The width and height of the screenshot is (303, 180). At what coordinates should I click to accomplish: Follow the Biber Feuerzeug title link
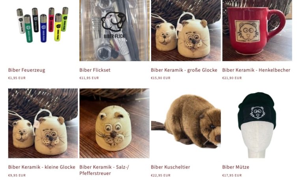tap(27, 70)
